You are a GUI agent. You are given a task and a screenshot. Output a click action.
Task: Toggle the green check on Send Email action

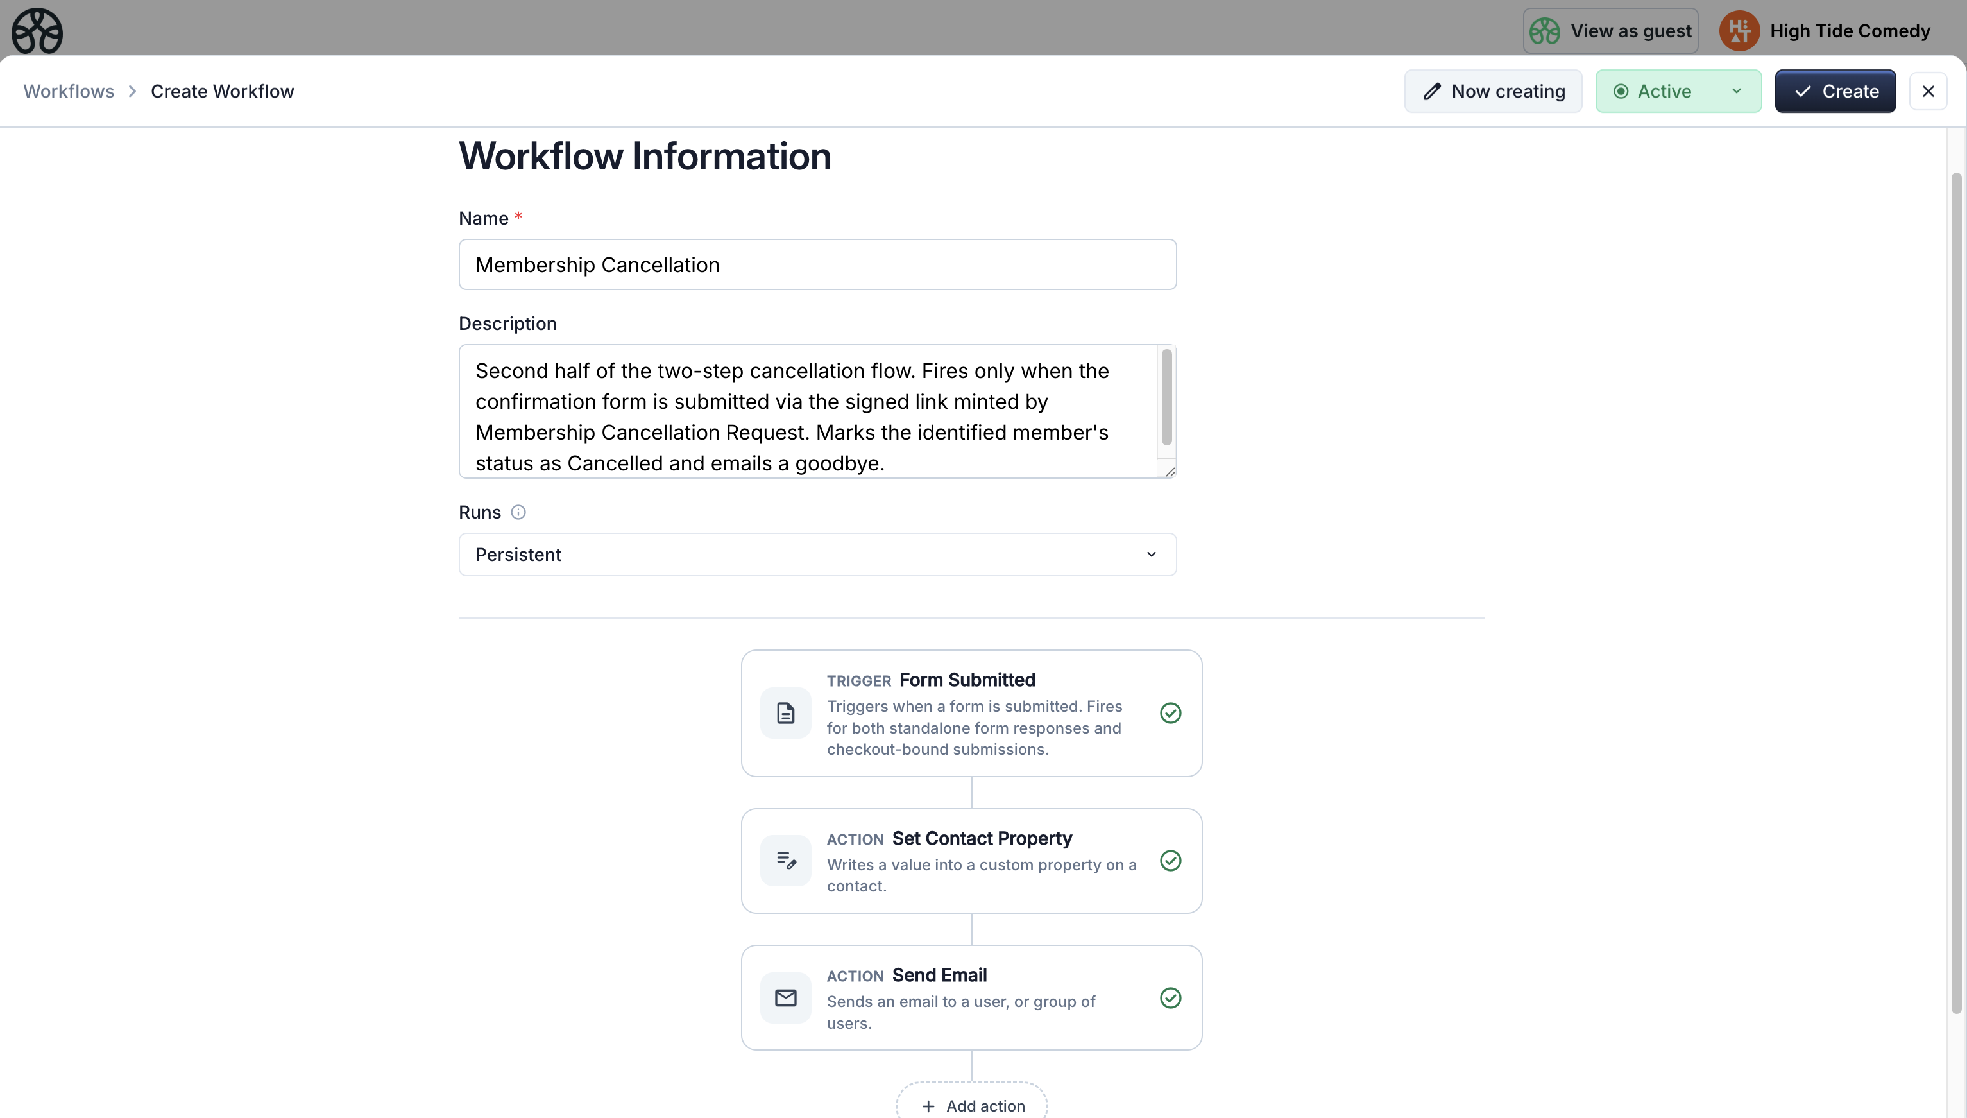pos(1170,997)
